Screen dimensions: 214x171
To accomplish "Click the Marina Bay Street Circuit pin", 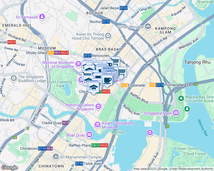I will click(x=181, y=98).
